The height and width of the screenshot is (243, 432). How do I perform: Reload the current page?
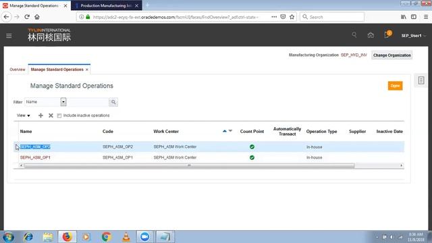click(27, 17)
